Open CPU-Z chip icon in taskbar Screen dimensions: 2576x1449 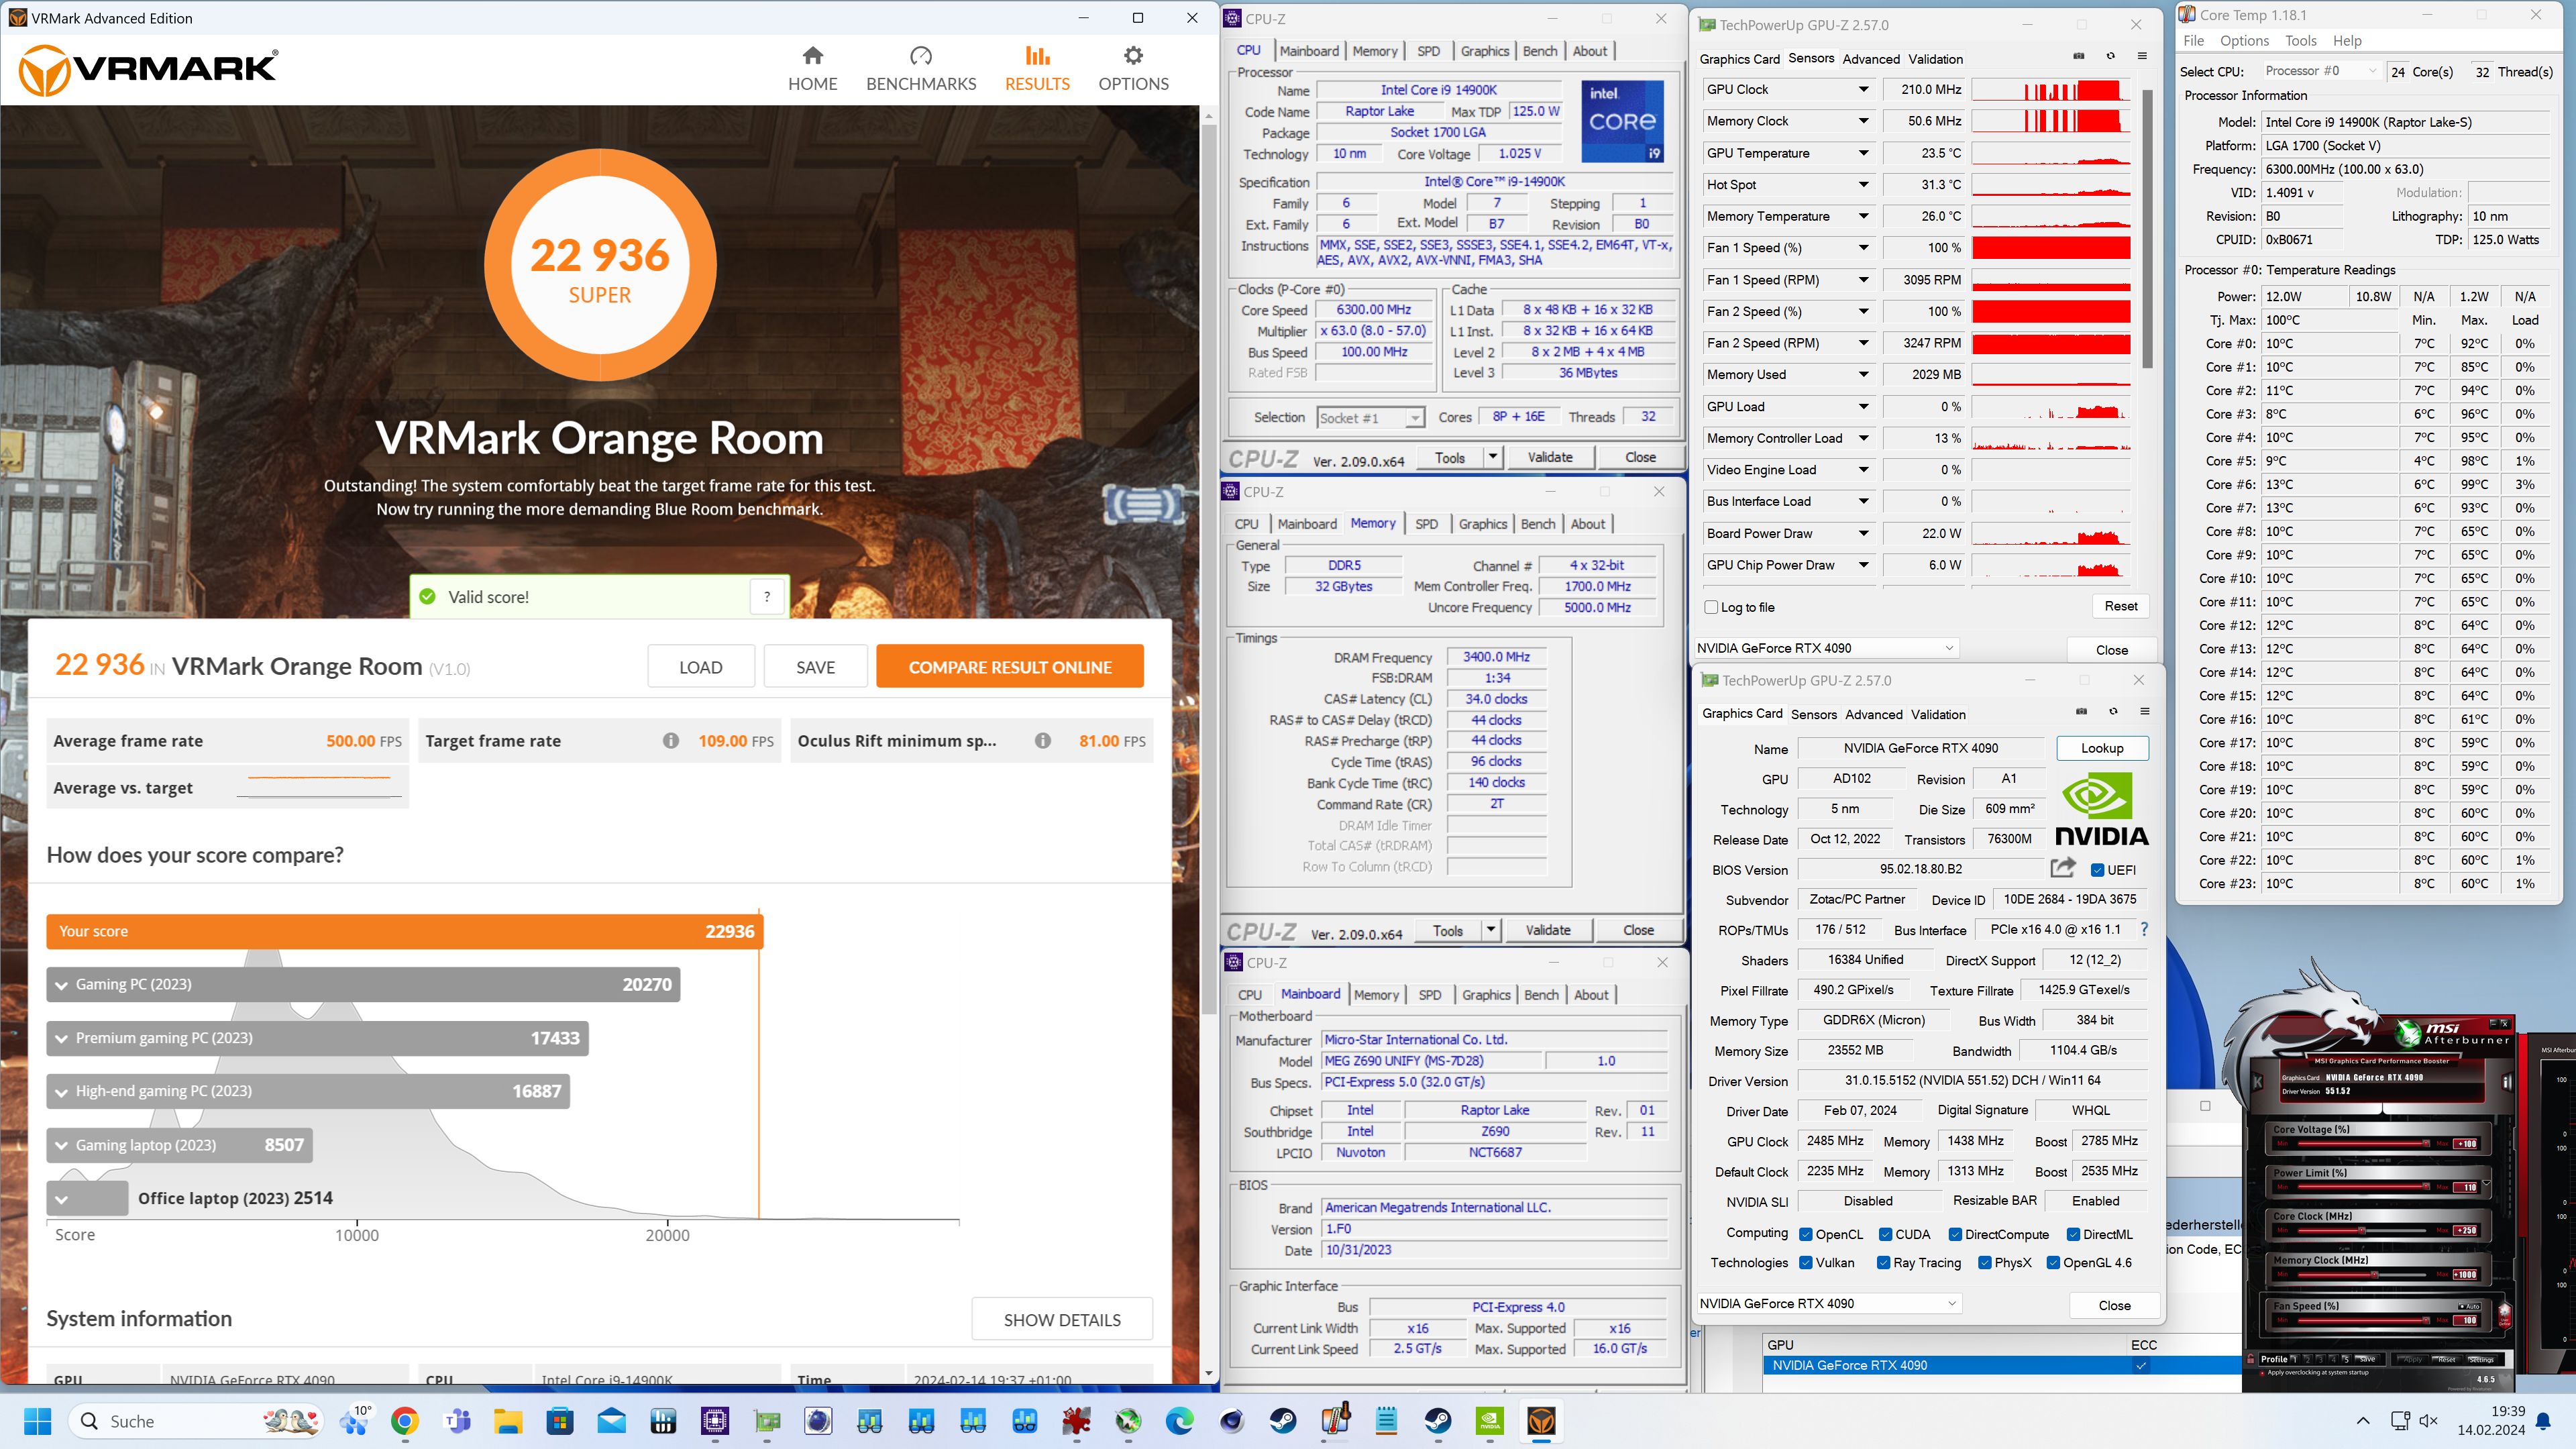715,1421
